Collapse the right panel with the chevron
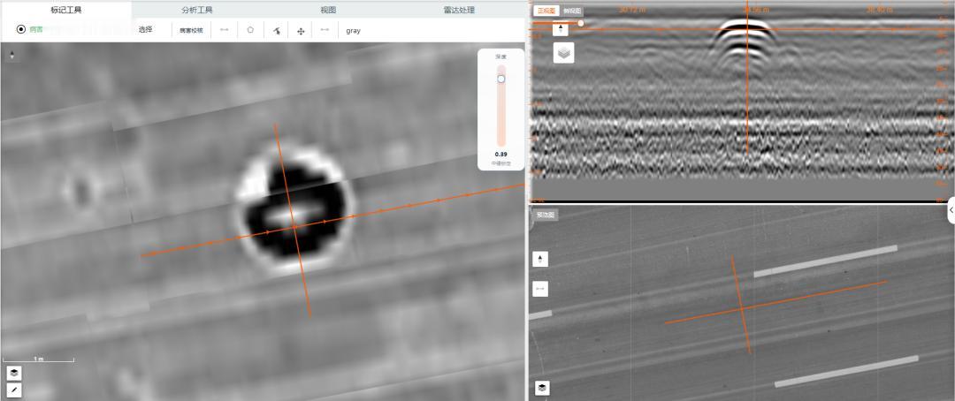955x401 pixels. [x=951, y=210]
